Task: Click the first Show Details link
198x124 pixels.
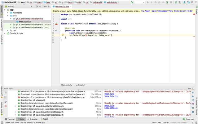Action: (x=111, y=96)
